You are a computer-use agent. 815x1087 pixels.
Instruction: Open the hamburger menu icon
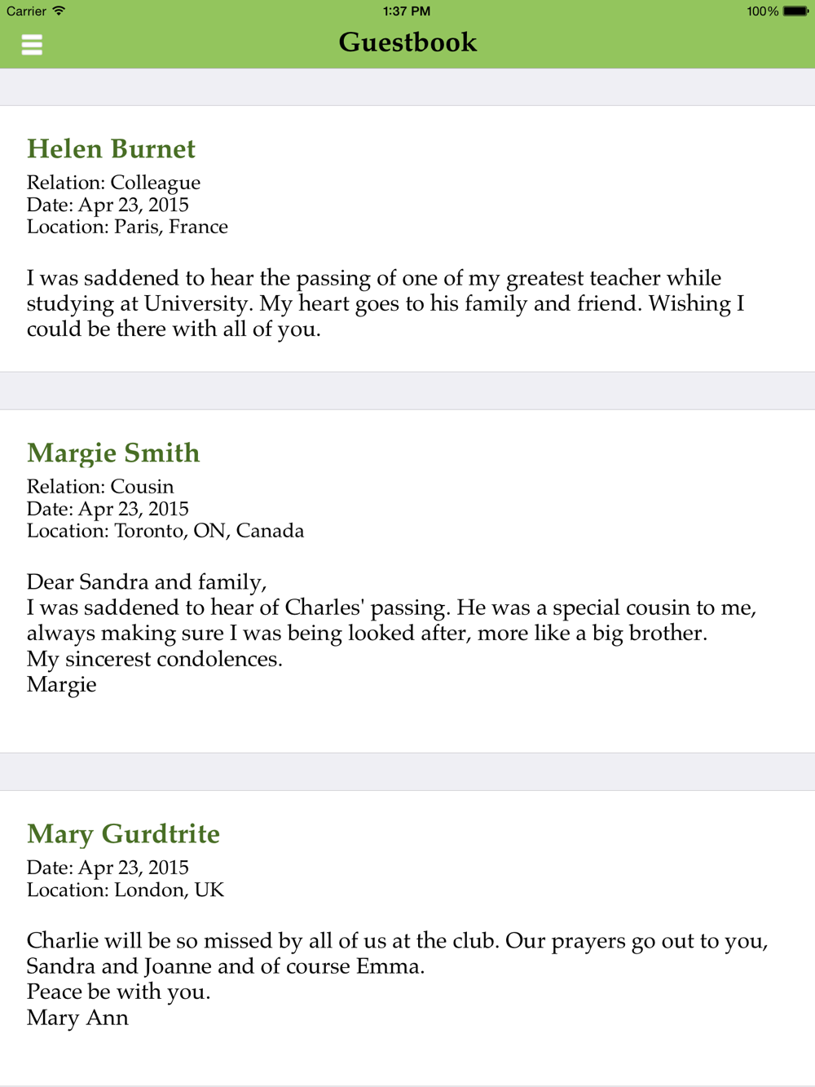32,45
